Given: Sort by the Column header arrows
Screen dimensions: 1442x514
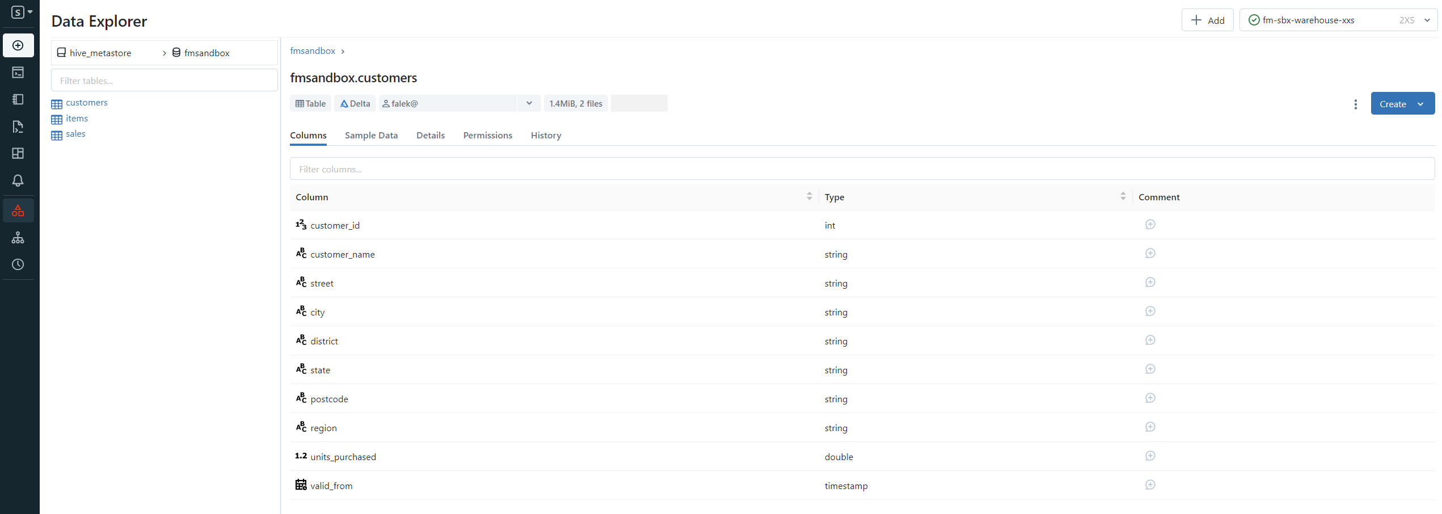Looking at the screenshot, I should [809, 196].
